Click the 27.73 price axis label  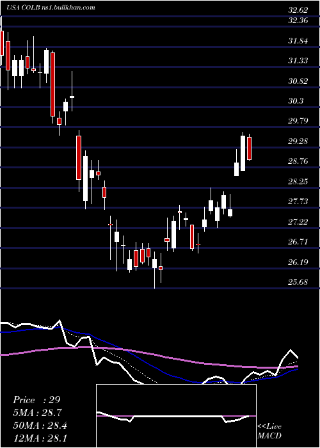coord(298,202)
